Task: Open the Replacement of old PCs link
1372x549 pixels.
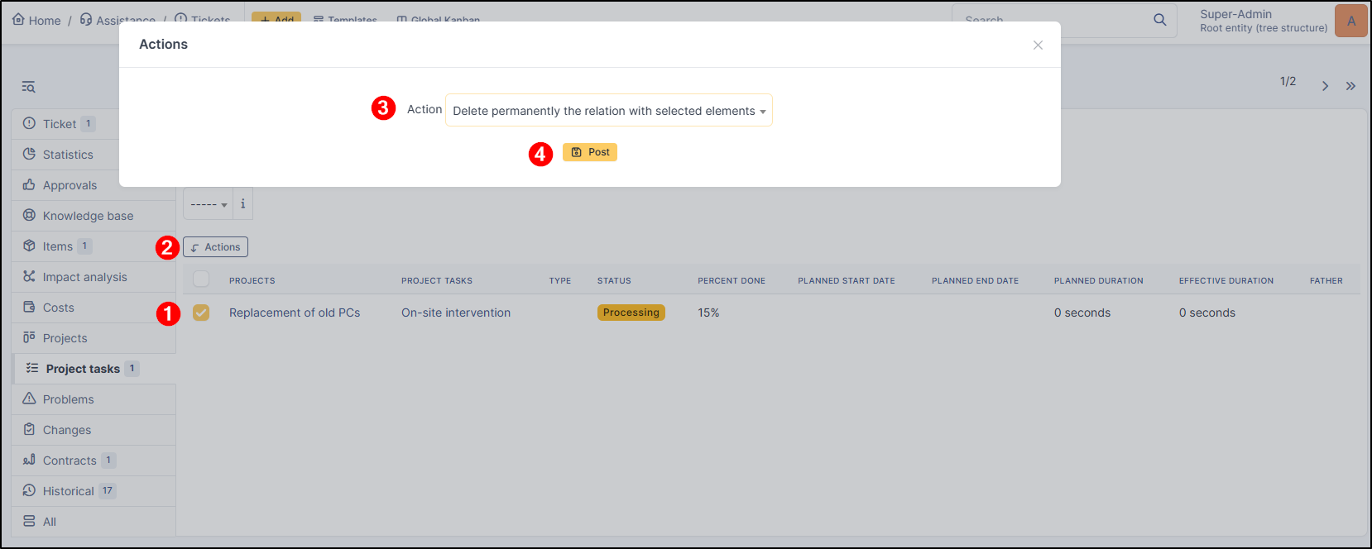Action: (x=295, y=313)
